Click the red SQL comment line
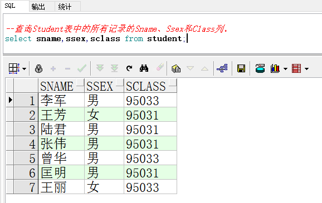This screenshot has height=203, width=322. coord(117,29)
